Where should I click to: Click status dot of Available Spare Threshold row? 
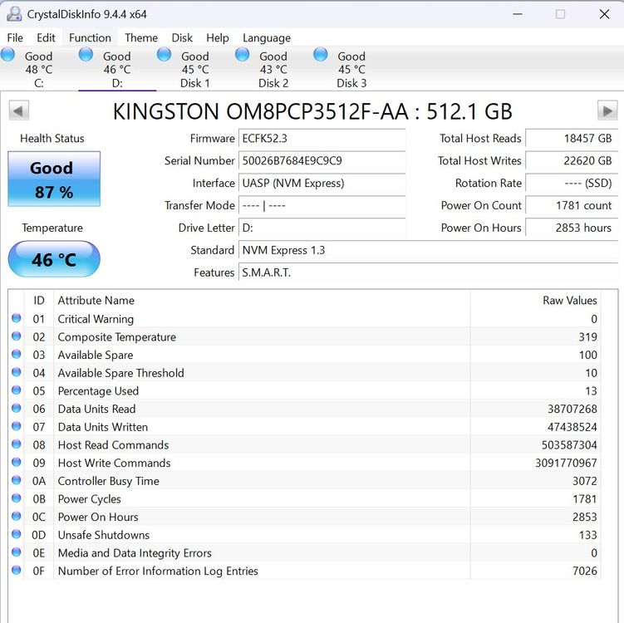17,372
